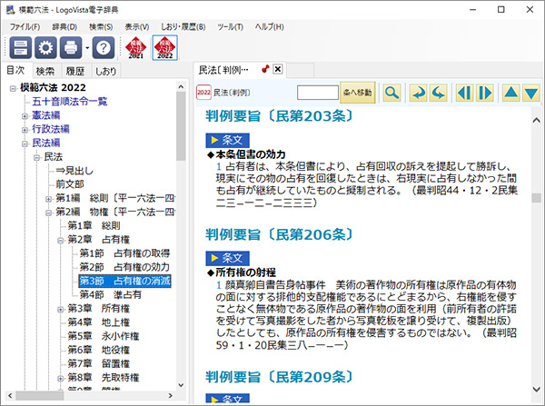The width and height of the screenshot is (545, 406).
Task: Select the 民法〔判例 document tab
Action: click(x=223, y=70)
